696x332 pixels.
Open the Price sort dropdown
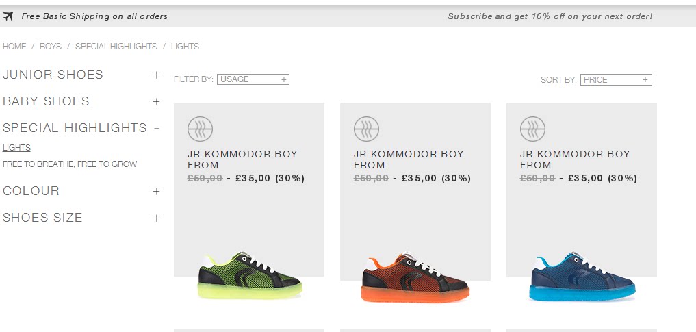coord(615,80)
